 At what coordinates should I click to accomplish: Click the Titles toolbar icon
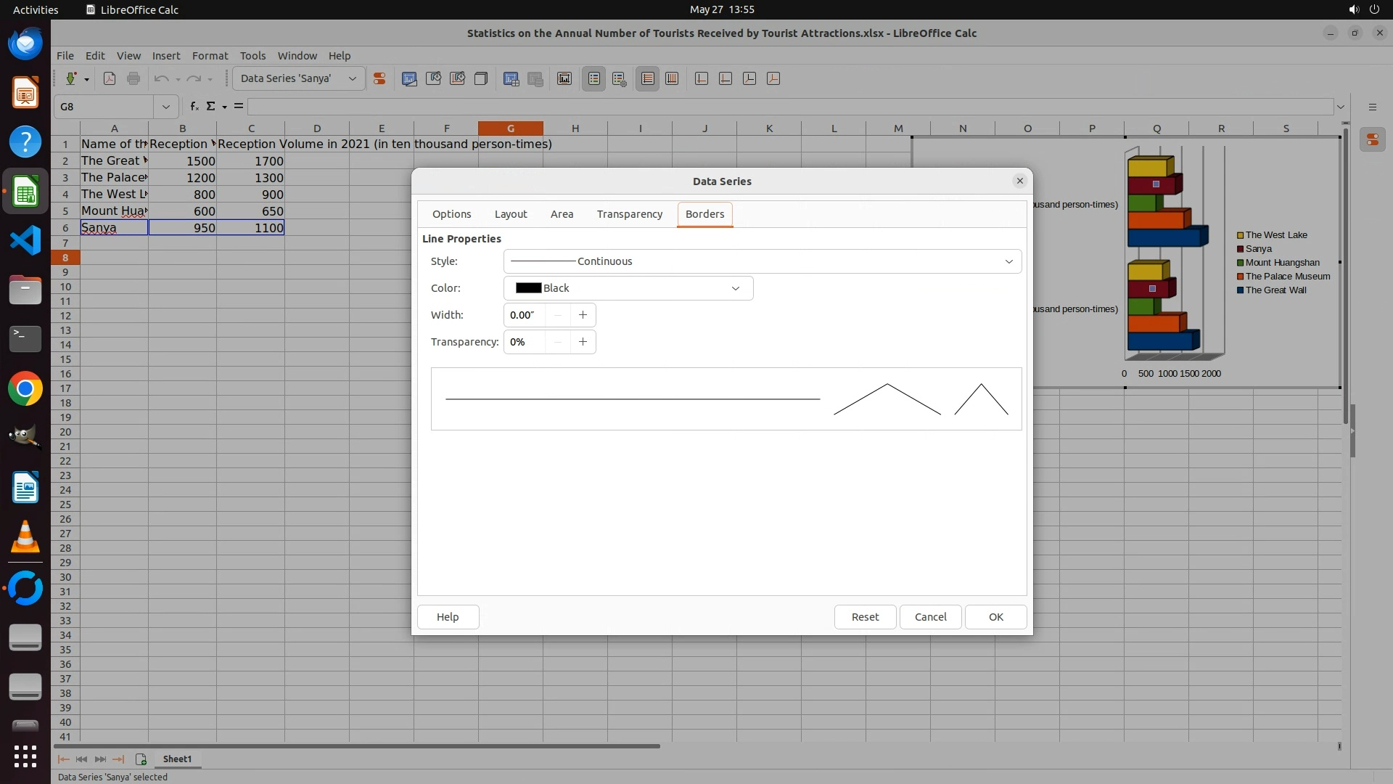point(564,79)
